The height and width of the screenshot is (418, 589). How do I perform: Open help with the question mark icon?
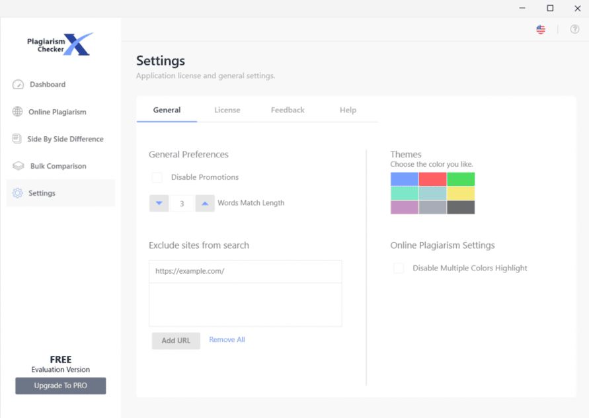pos(574,29)
